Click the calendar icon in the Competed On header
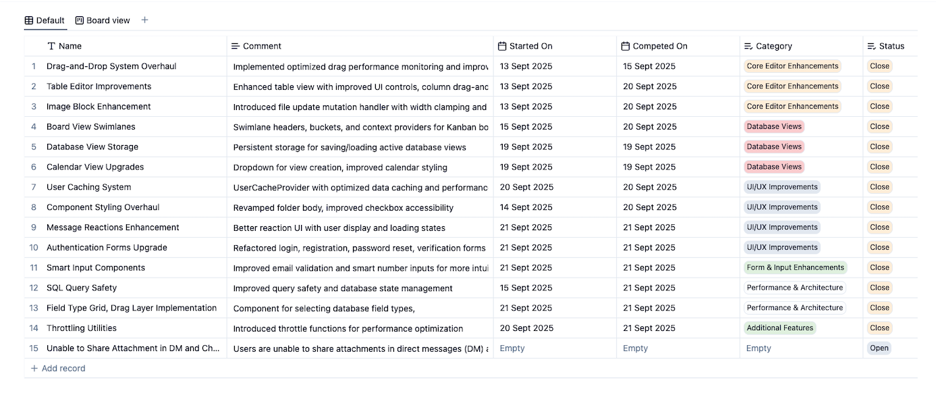This screenshot has height=393, width=936. (626, 46)
